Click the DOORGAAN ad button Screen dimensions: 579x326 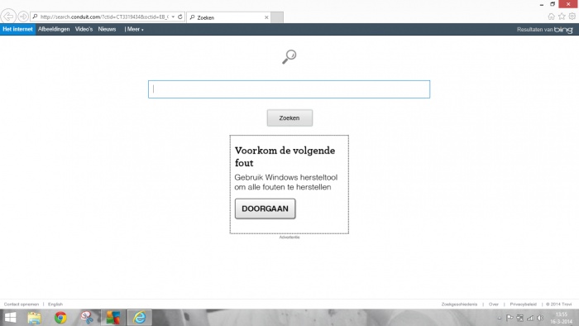266,209
